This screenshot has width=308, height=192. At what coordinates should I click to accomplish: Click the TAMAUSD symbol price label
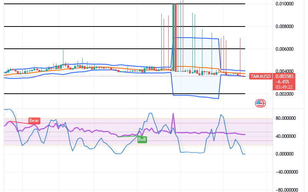261,76
